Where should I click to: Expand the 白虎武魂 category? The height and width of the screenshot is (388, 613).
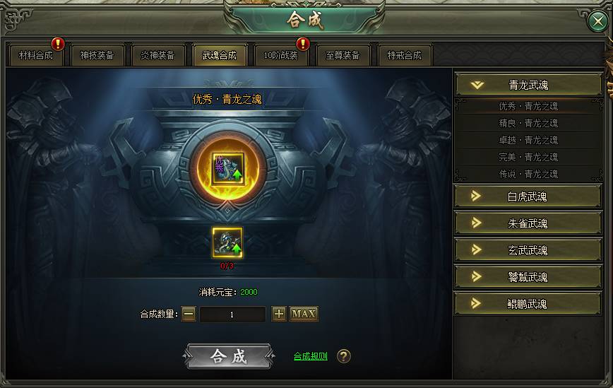click(528, 196)
